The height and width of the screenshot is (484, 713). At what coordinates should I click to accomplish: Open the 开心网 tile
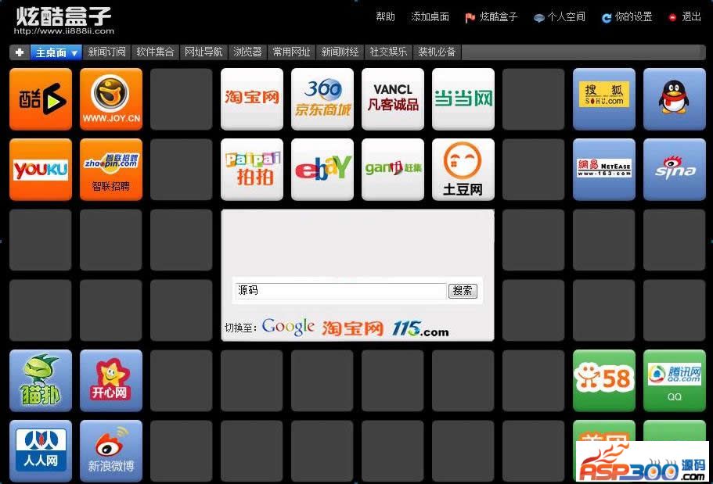[111, 381]
